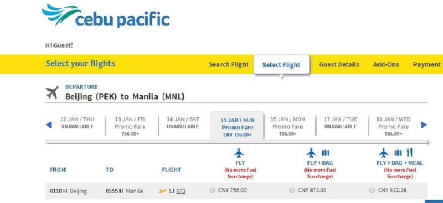Click the plane icon above FLY + BAG
Image resolution: width=443 pixels, height=203 pixels.
[x=311, y=153]
